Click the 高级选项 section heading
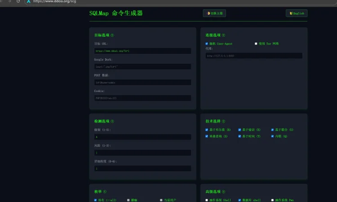The width and height of the screenshot is (337, 202). click(213, 192)
